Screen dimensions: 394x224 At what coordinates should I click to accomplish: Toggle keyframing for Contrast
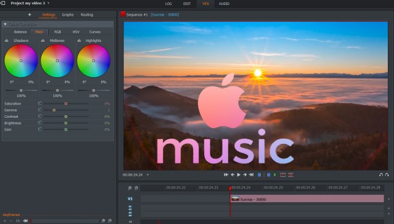pyautogui.click(x=40, y=117)
